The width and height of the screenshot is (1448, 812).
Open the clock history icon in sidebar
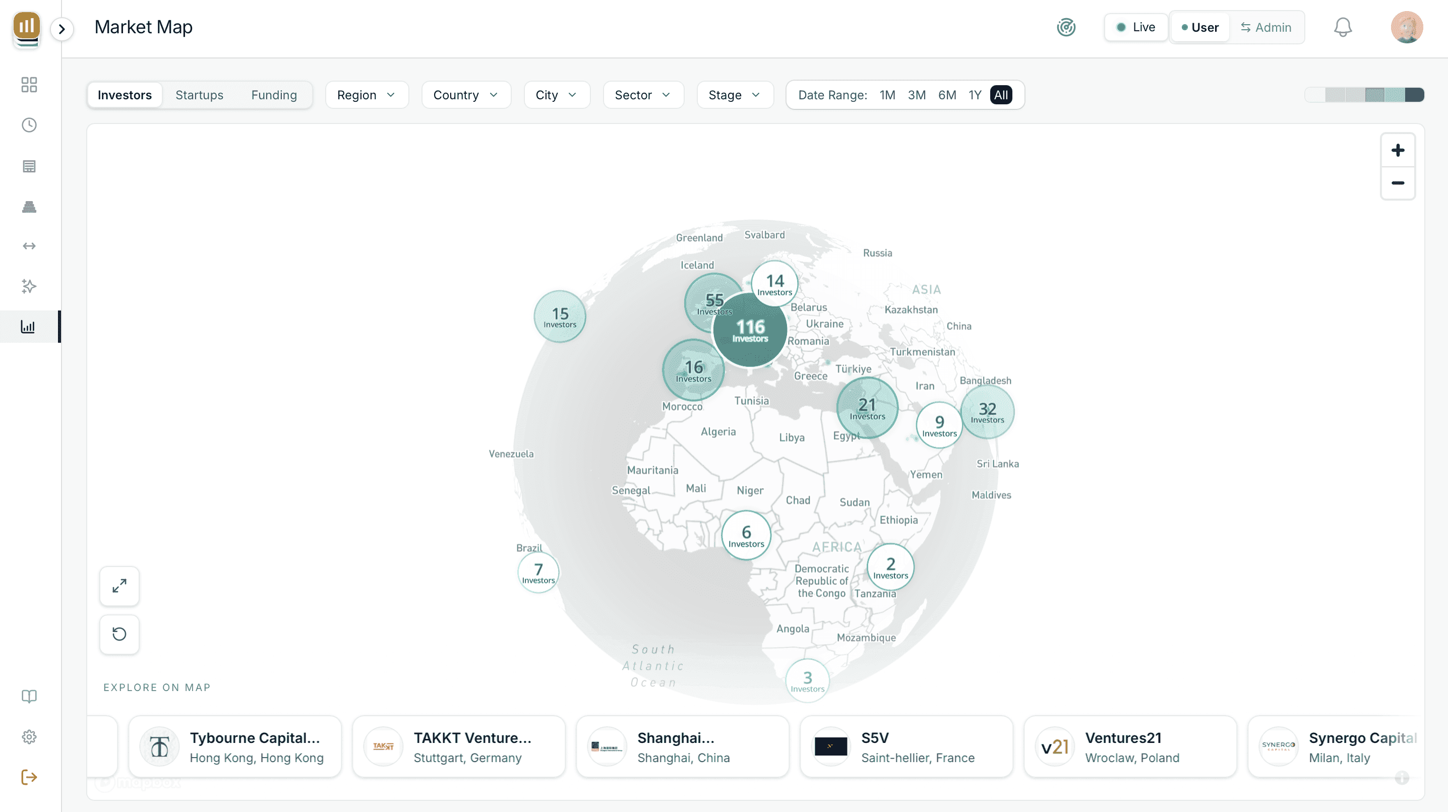pos(29,125)
